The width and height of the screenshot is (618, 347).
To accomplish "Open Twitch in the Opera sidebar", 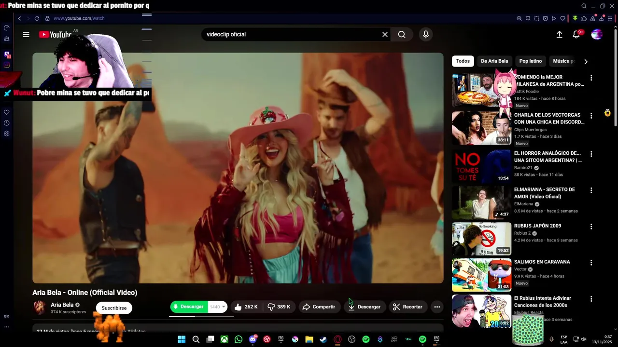I will click(7, 54).
